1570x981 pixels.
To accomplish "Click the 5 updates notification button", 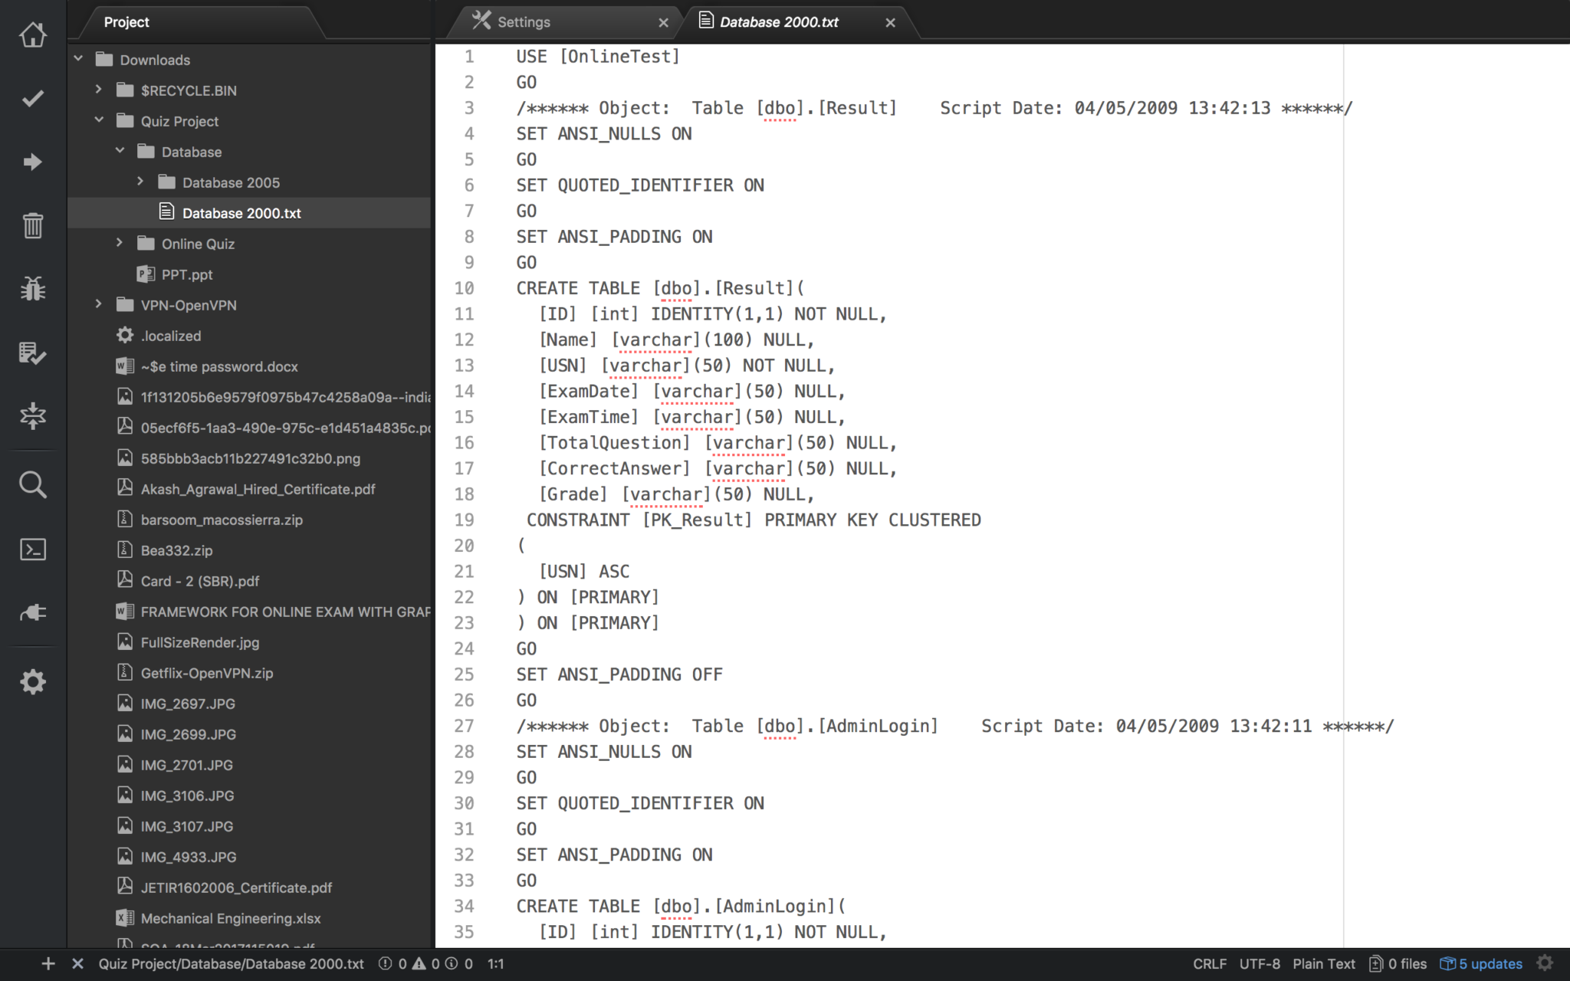I will pyautogui.click(x=1483, y=963).
